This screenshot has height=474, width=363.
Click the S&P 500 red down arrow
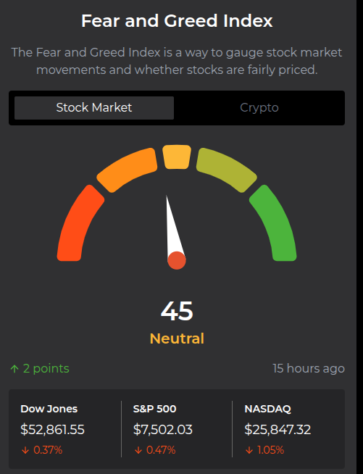tap(138, 450)
